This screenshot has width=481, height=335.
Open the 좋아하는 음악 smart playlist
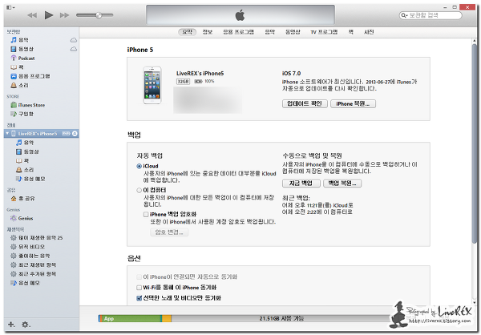coord(30,256)
